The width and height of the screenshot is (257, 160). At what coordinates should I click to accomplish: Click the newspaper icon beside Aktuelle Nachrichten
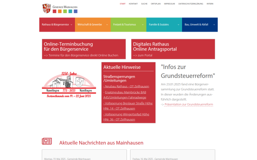click(x=47, y=141)
